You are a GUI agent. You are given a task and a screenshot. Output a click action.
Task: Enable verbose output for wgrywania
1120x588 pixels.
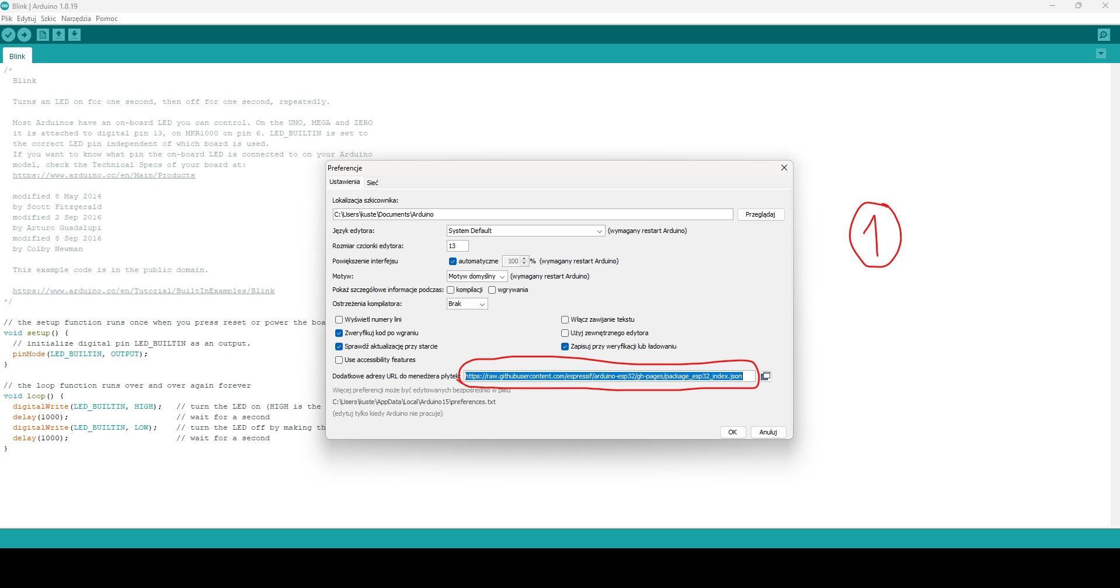pos(492,290)
